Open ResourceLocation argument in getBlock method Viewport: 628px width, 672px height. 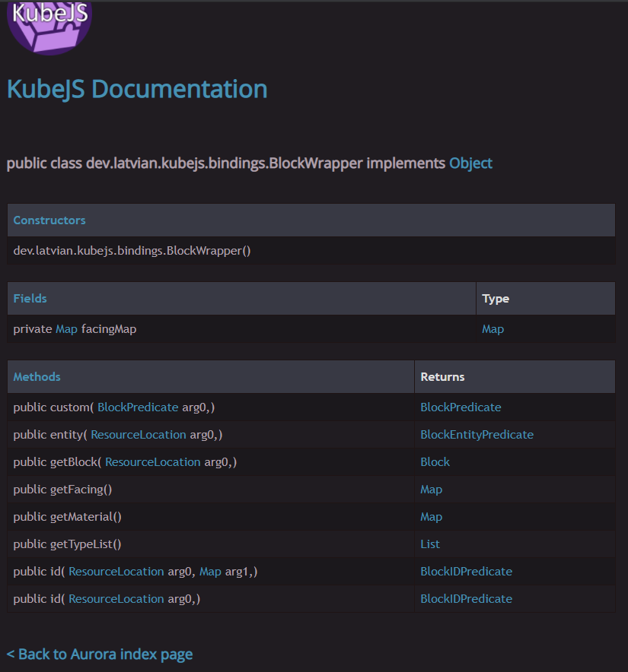point(153,462)
